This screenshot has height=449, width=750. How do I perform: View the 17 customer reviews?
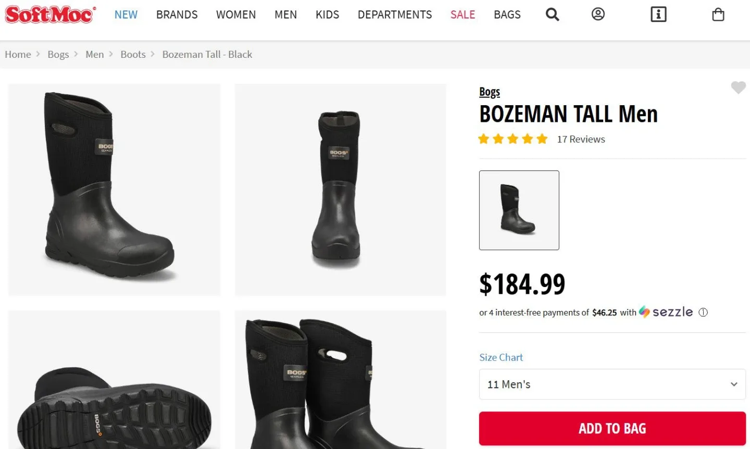pyautogui.click(x=581, y=139)
